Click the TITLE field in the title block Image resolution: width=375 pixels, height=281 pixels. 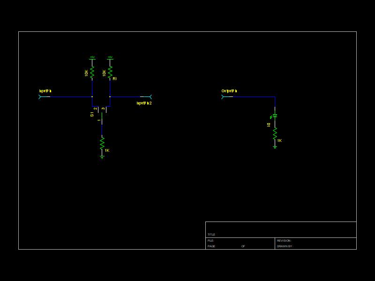[x=210, y=234]
